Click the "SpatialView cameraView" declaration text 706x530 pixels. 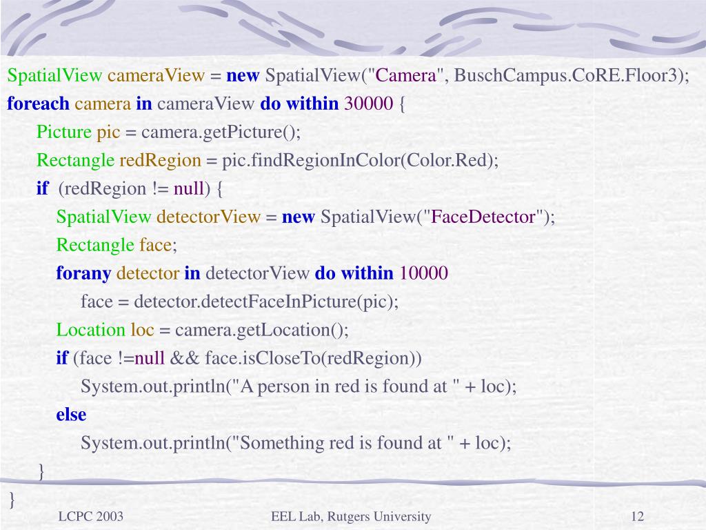coord(105,75)
